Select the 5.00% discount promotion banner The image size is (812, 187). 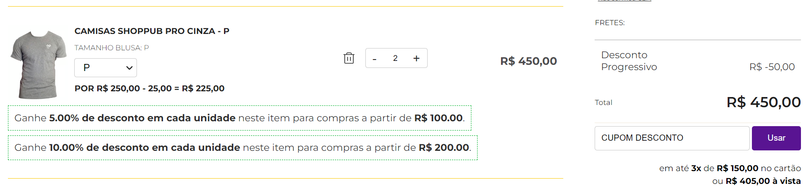tap(239, 118)
